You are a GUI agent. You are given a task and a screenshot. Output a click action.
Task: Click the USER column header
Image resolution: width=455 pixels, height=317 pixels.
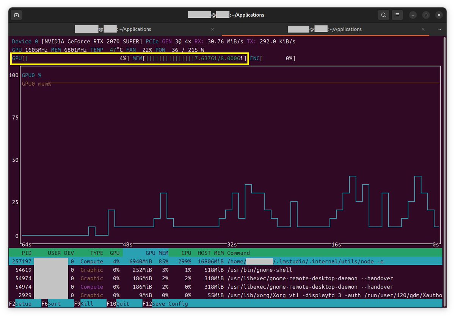click(x=54, y=253)
